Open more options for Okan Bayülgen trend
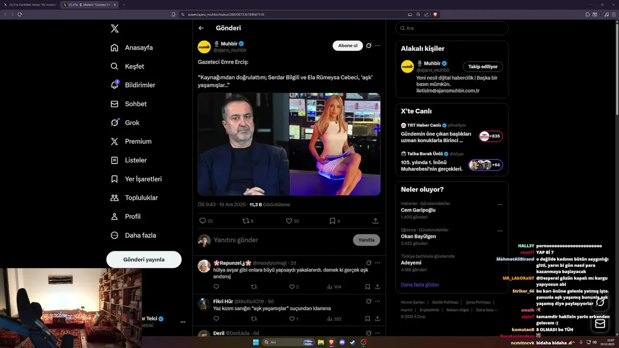Image resolution: width=619 pixels, height=348 pixels. (x=500, y=231)
